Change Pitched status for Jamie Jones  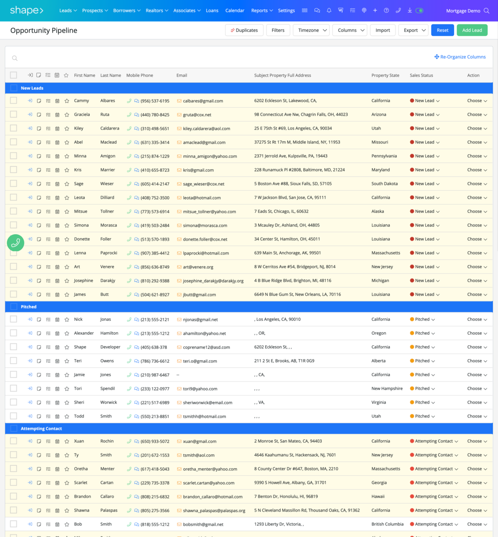tap(422, 375)
